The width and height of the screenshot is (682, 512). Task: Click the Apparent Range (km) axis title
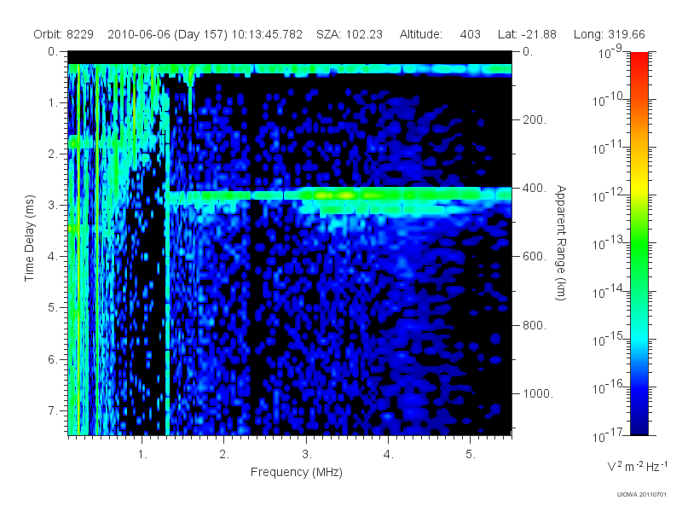[561, 243]
